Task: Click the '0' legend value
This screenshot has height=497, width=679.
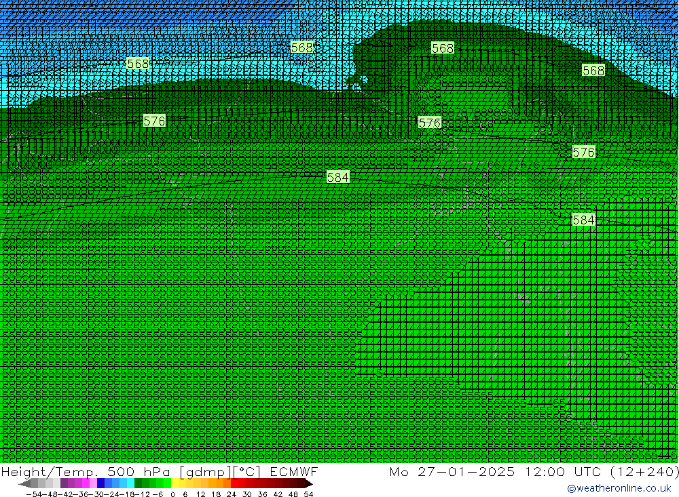Action: click(172, 494)
